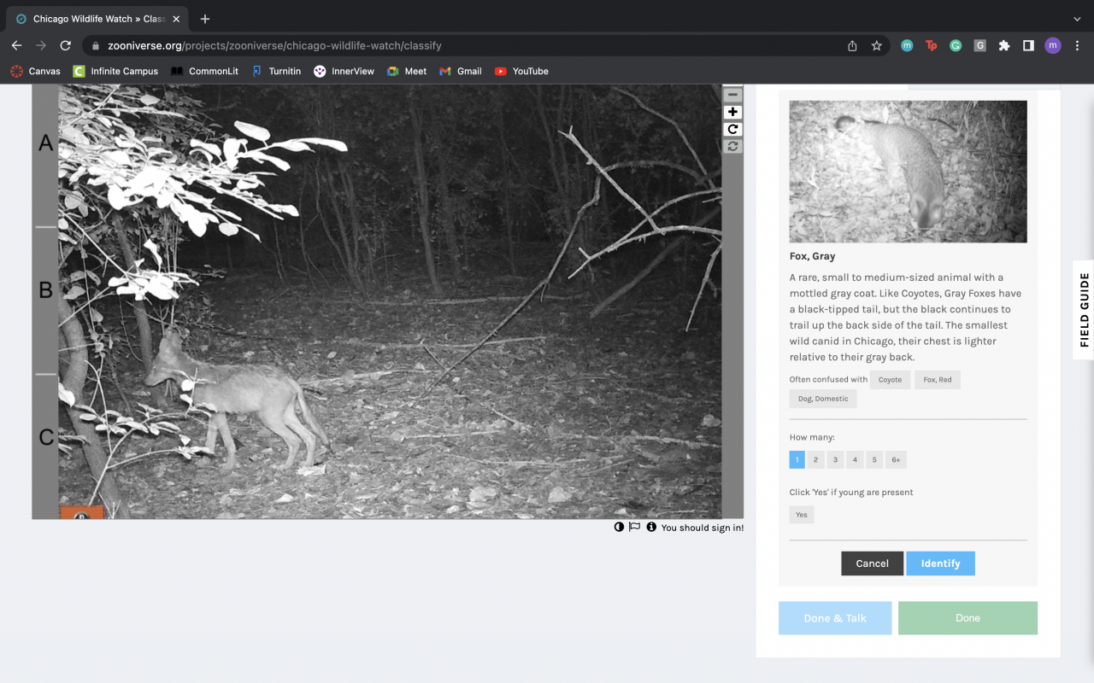Image resolution: width=1094 pixels, height=683 pixels.
Task: Reset the image view
Action: 732,147
